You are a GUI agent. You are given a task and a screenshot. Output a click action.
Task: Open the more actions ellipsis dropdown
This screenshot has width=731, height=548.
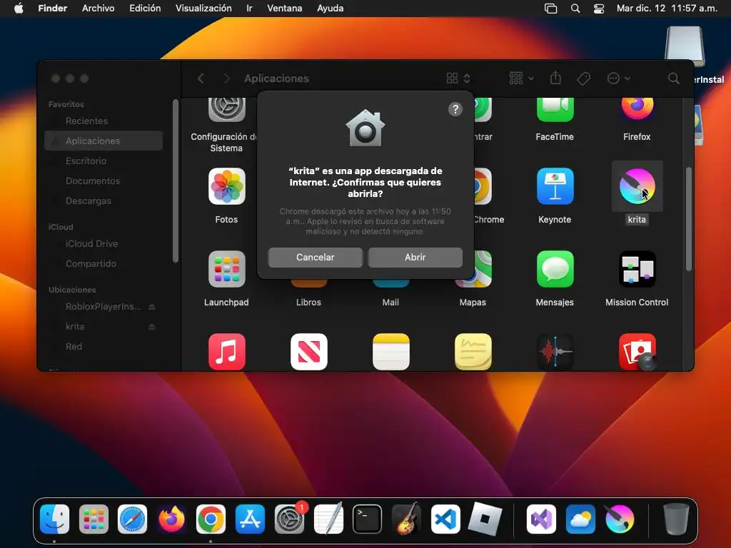(619, 78)
